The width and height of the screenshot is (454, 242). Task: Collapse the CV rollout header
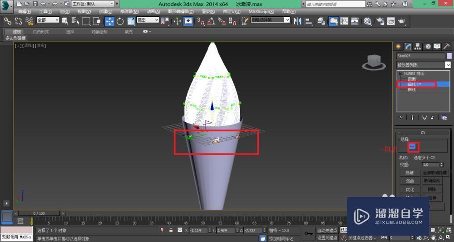(x=423, y=133)
